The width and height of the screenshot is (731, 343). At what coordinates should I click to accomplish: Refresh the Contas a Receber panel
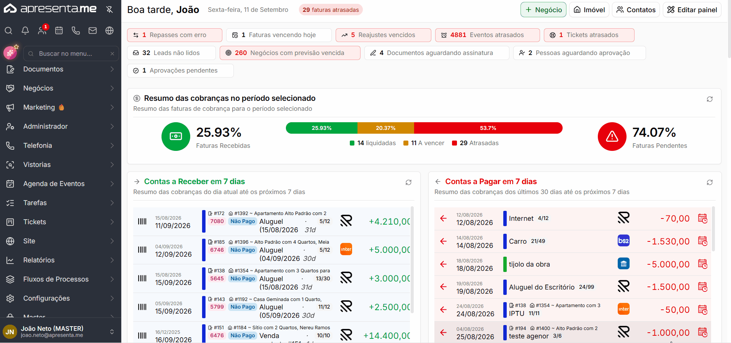tap(408, 183)
